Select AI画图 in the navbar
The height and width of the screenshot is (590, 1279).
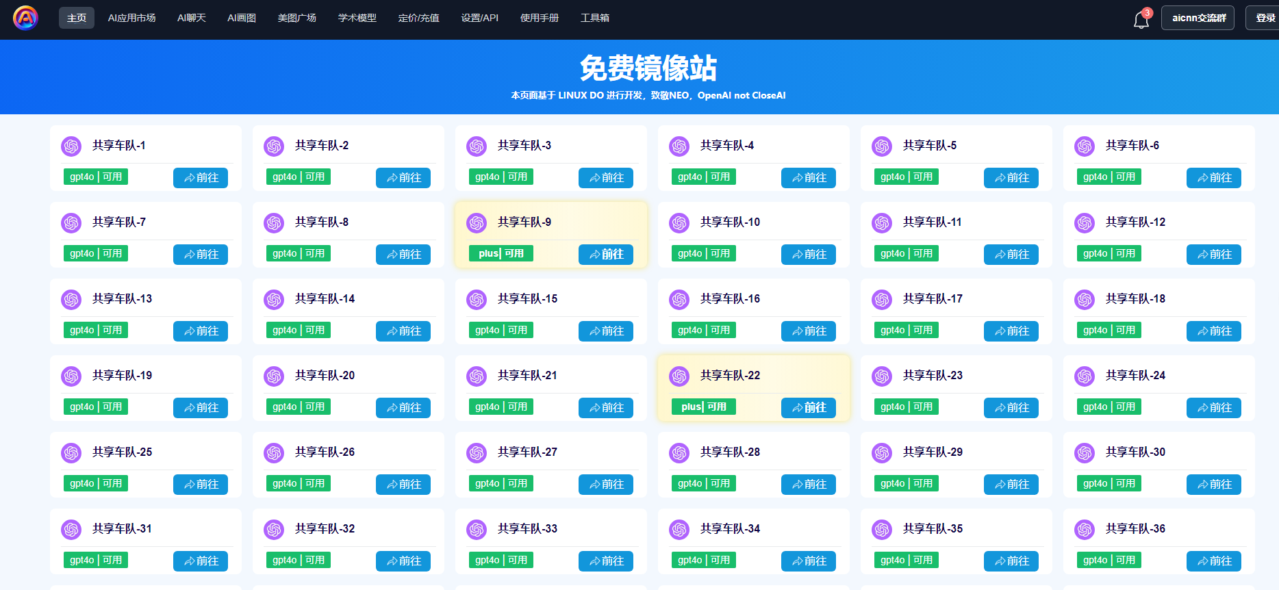(x=242, y=18)
